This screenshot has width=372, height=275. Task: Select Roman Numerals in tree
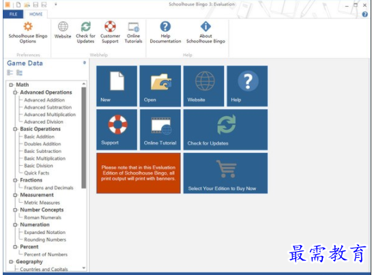coord(43,218)
